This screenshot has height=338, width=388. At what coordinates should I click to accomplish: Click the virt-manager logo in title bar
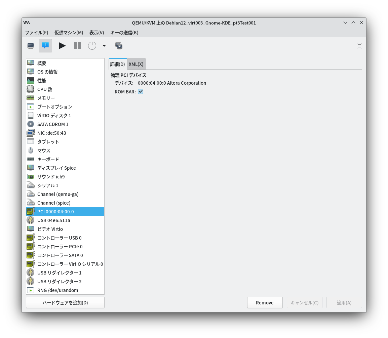click(27, 23)
